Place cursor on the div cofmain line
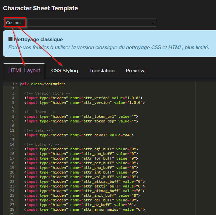216x215 pixels. (x=43, y=84)
